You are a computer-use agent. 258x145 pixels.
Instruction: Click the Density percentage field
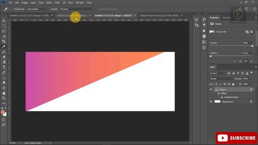click(248, 43)
